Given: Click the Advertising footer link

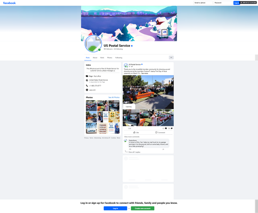Looking at the screenshot, I should point(98,138).
